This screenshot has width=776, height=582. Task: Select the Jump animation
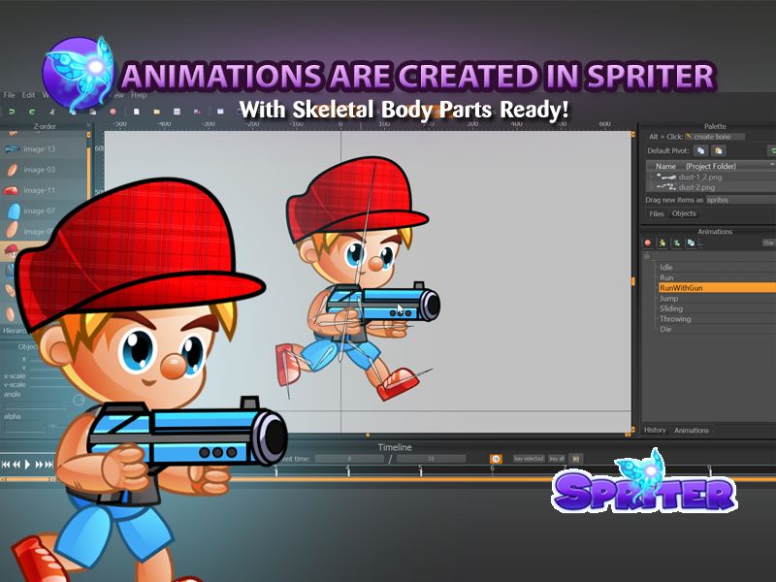pyautogui.click(x=668, y=299)
